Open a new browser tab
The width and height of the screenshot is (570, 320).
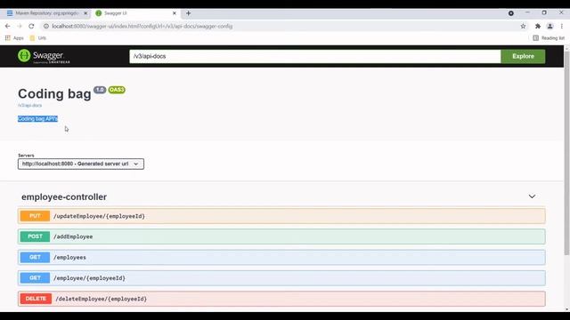pos(188,13)
